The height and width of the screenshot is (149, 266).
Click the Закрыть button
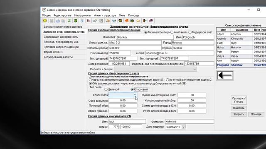coord(239,114)
